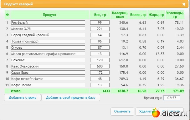Click the weight field for Салат Бриз
190x120 pixels.
(100, 72)
